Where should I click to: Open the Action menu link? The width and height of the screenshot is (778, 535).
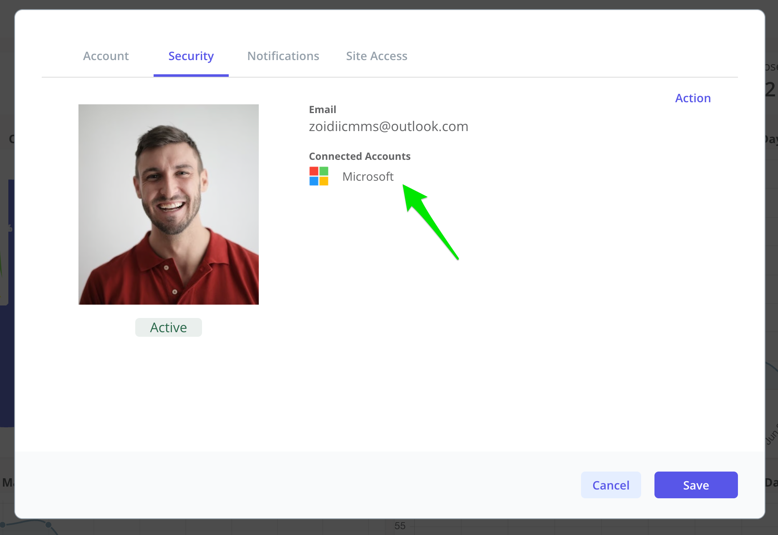point(693,98)
